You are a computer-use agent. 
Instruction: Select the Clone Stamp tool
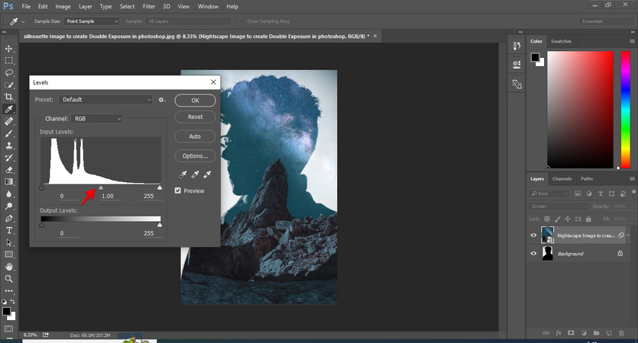coord(8,146)
